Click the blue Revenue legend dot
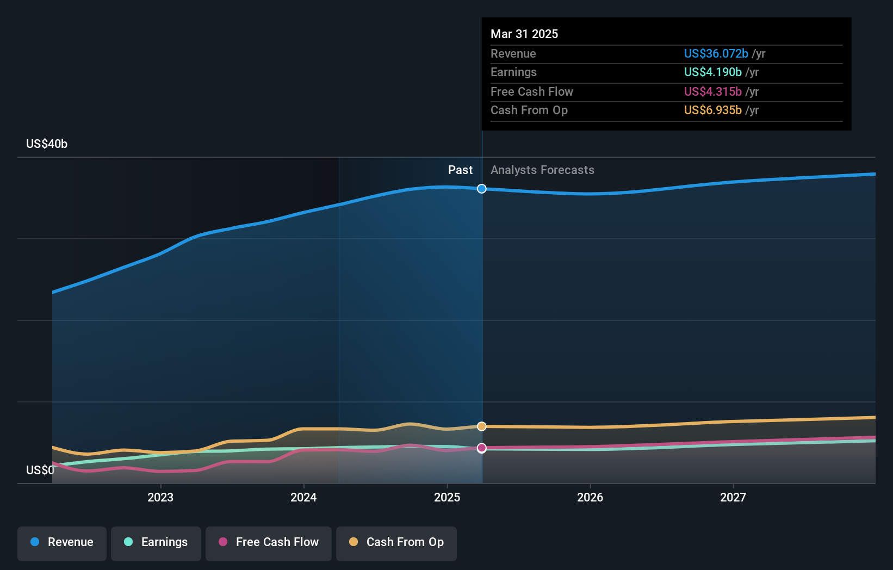The image size is (893, 570). point(35,542)
